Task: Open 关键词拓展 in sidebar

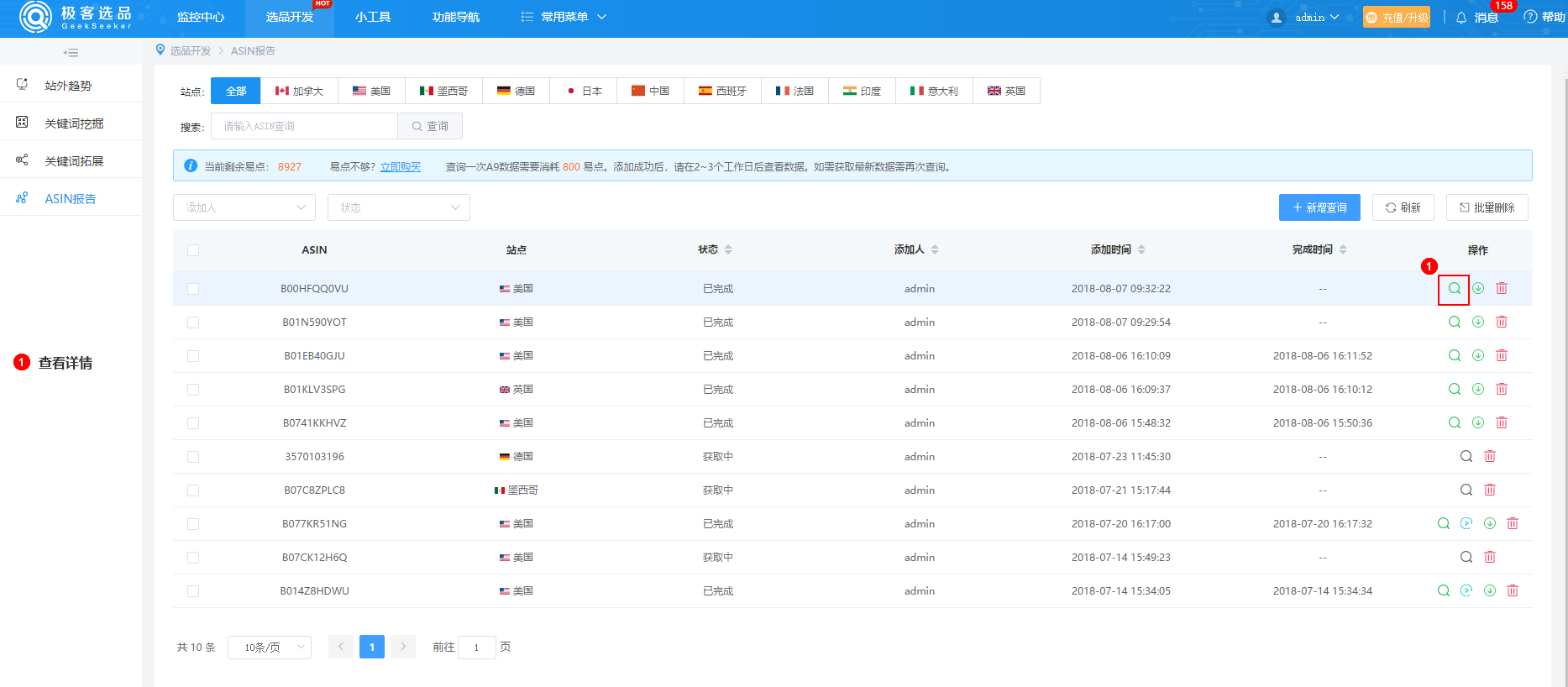Action: click(71, 160)
